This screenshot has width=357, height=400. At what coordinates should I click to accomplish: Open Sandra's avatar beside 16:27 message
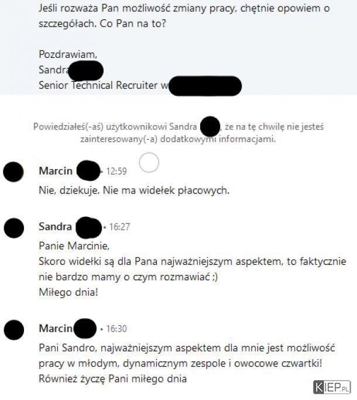14,228
